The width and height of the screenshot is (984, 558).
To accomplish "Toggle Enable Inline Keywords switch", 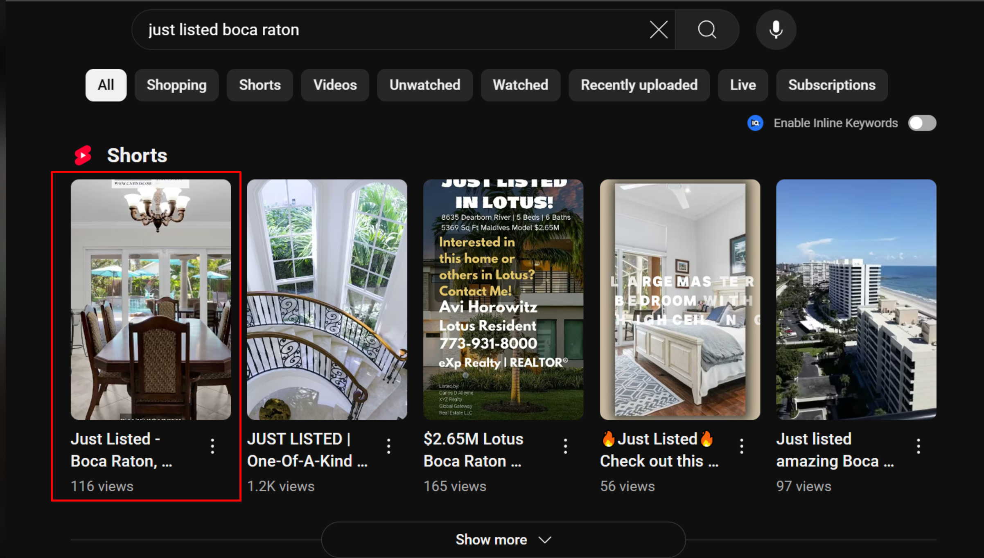I will point(922,123).
